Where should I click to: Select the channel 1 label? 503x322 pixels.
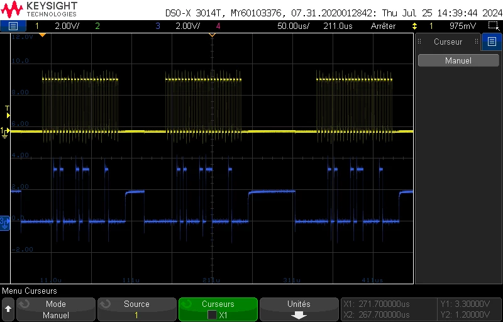coord(37,26)
